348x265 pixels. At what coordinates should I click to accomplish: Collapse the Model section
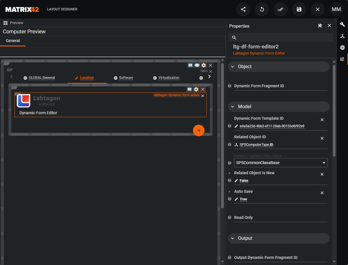point(232,107)
